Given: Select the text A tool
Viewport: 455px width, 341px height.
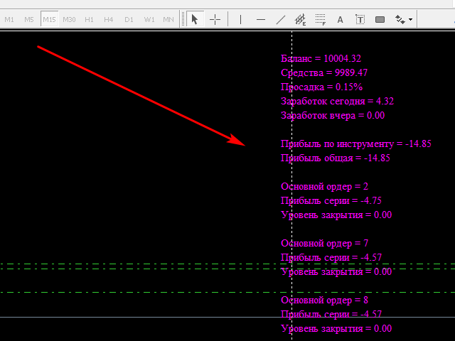Looking at the screenshot, I should click(x=340, y=19).
